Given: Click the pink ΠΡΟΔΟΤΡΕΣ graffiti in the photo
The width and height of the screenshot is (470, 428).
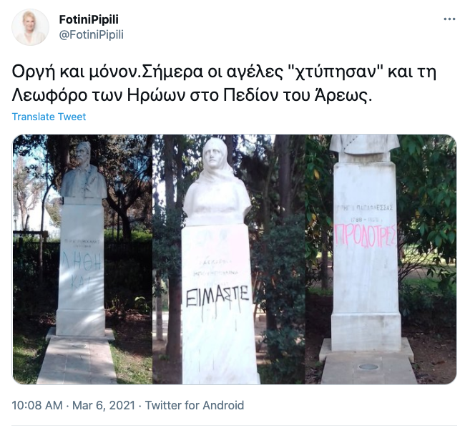Looking at the screenshot, I should point(365,235).
